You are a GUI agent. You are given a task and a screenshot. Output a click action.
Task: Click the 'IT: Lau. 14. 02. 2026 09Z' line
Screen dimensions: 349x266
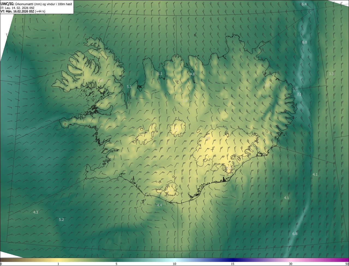[x=17, y=8]
